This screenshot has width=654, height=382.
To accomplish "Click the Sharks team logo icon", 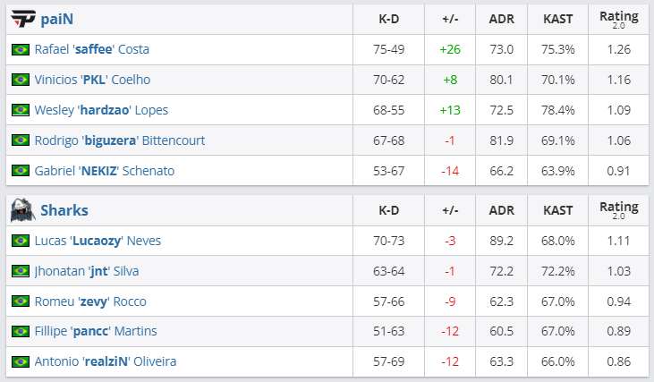I will pyautogui.click(x=22, y=210).
